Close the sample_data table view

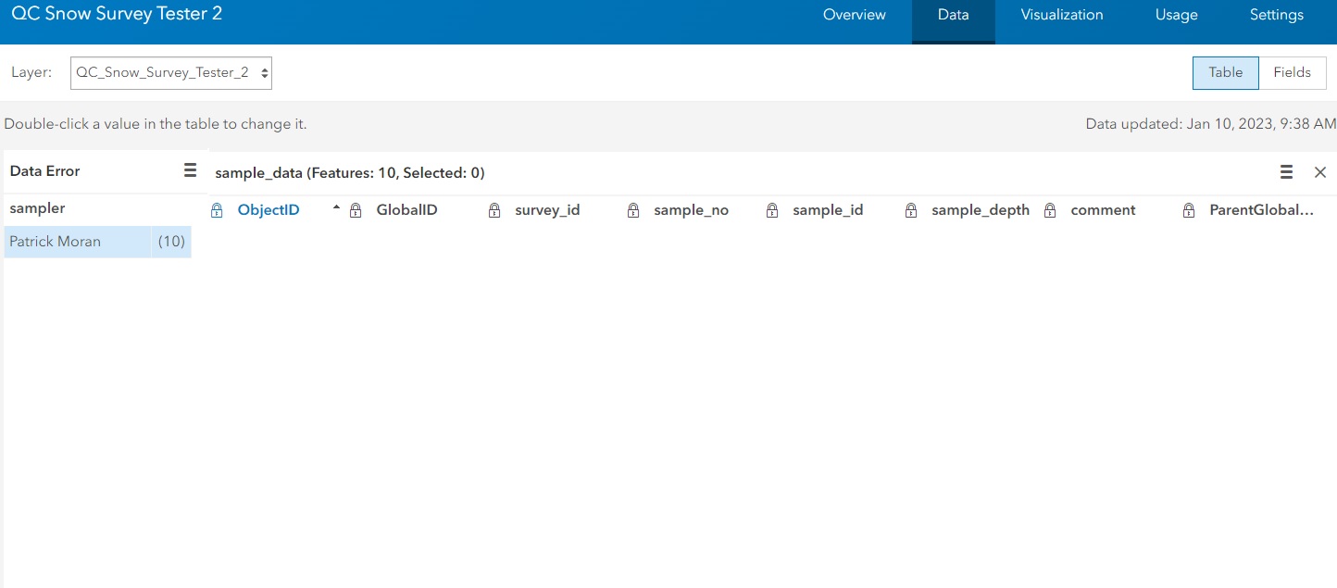tap(1320, 171)
